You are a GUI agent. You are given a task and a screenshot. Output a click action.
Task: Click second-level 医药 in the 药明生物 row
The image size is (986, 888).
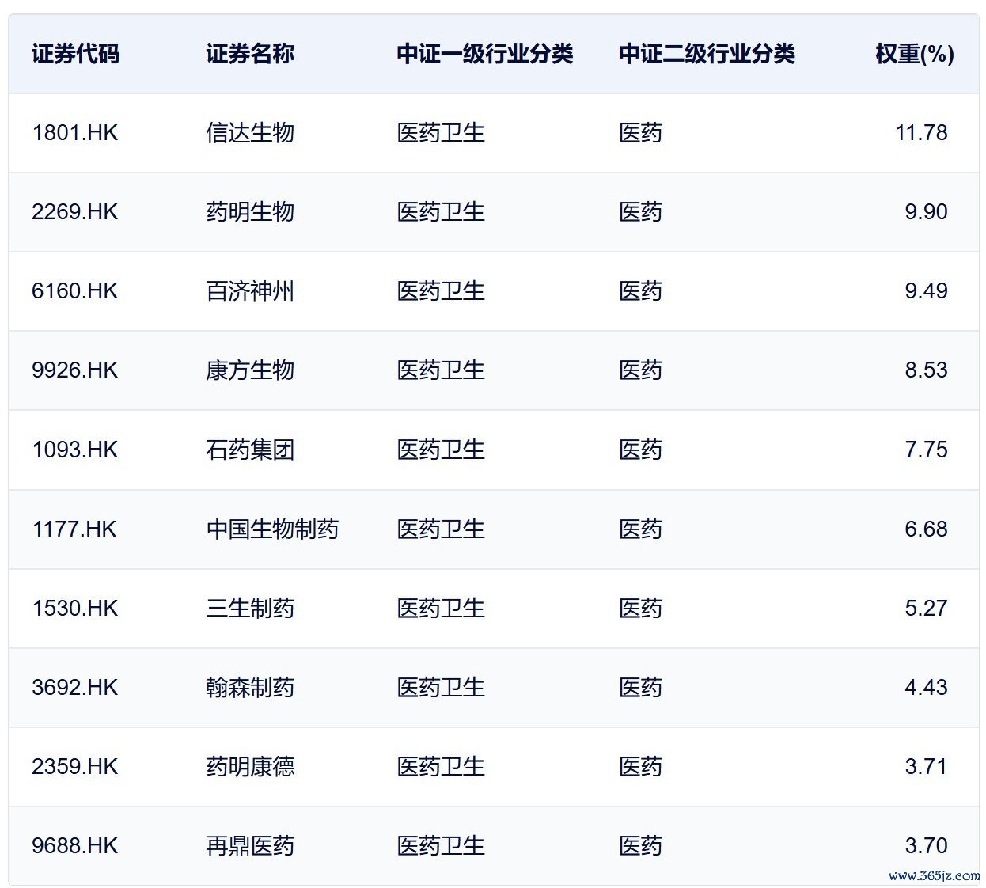(640, 212)
